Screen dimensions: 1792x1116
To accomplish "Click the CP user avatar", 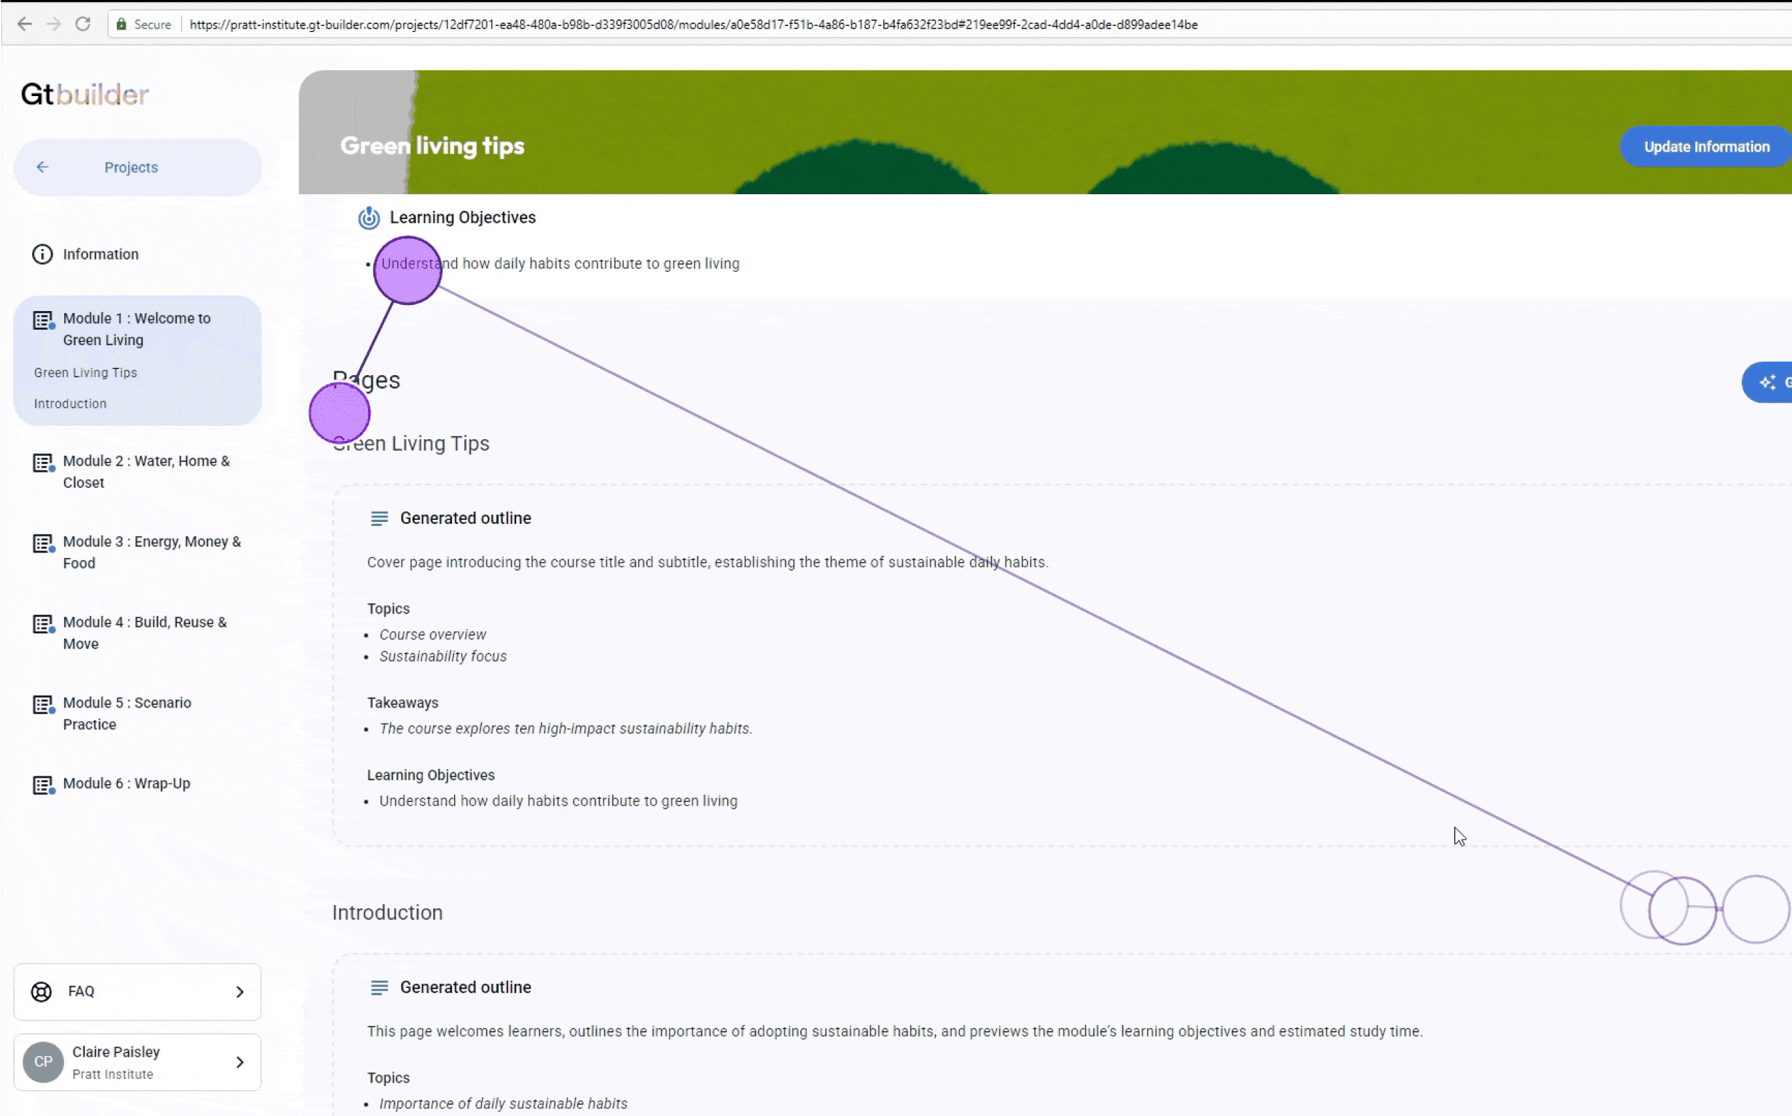I will tap(43, 1061).
